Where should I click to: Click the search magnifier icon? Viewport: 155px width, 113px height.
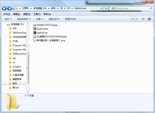(151, 8)
